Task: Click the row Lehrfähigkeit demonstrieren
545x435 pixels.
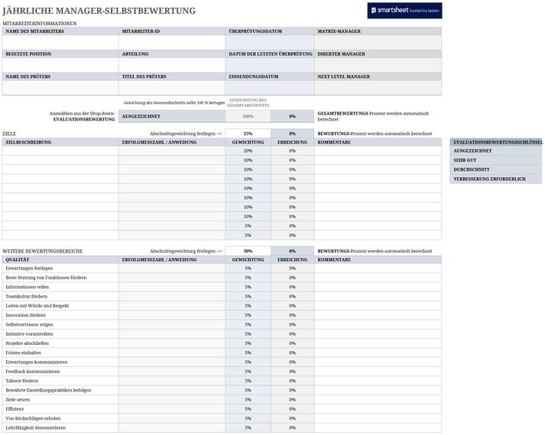Action: click(222, 427)
